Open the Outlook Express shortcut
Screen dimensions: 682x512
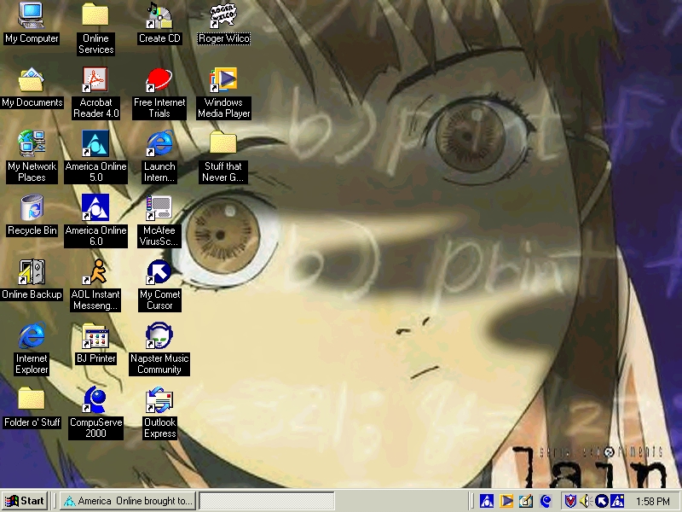click(159, 399)
